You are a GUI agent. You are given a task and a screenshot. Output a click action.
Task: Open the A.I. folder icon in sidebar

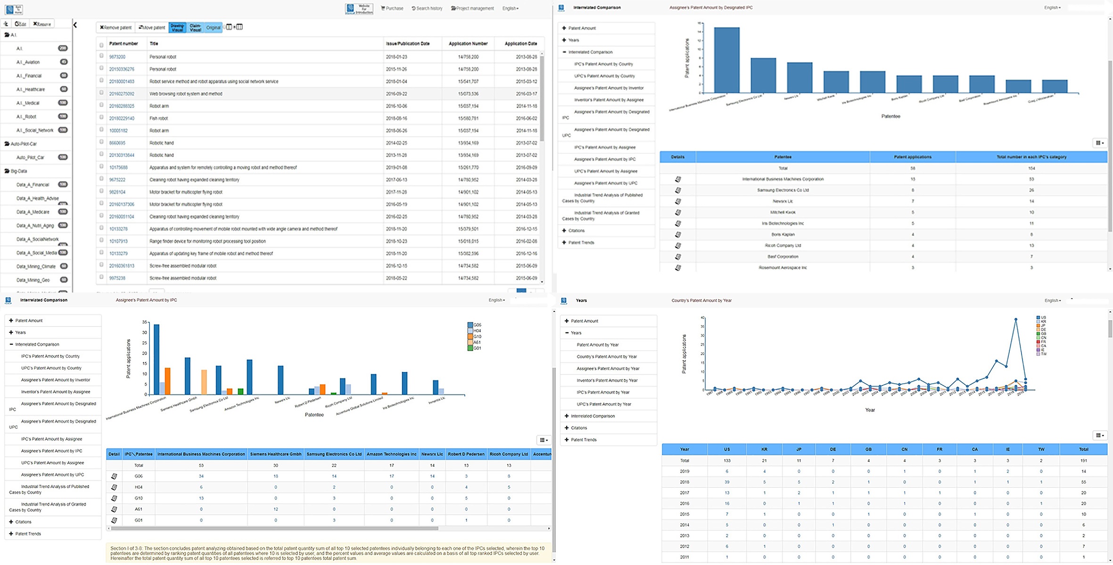point(7,35)
